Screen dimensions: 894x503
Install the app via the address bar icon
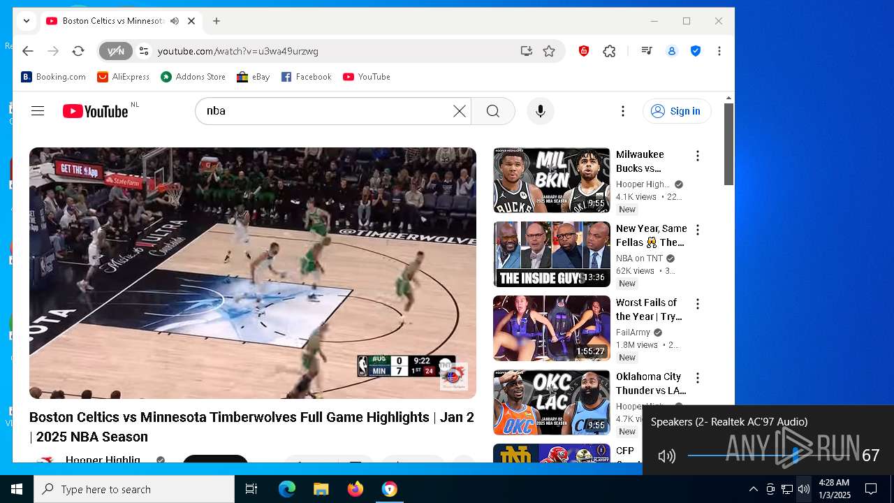click(x=527, y=51)
